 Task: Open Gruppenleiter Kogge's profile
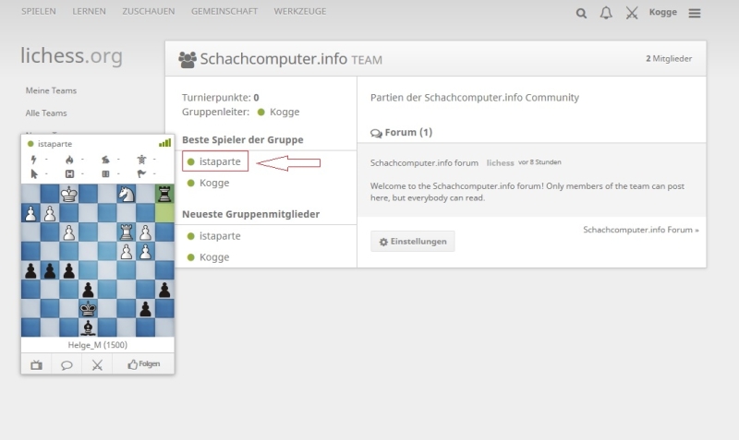pyautogui.click(x=285, y=112)
